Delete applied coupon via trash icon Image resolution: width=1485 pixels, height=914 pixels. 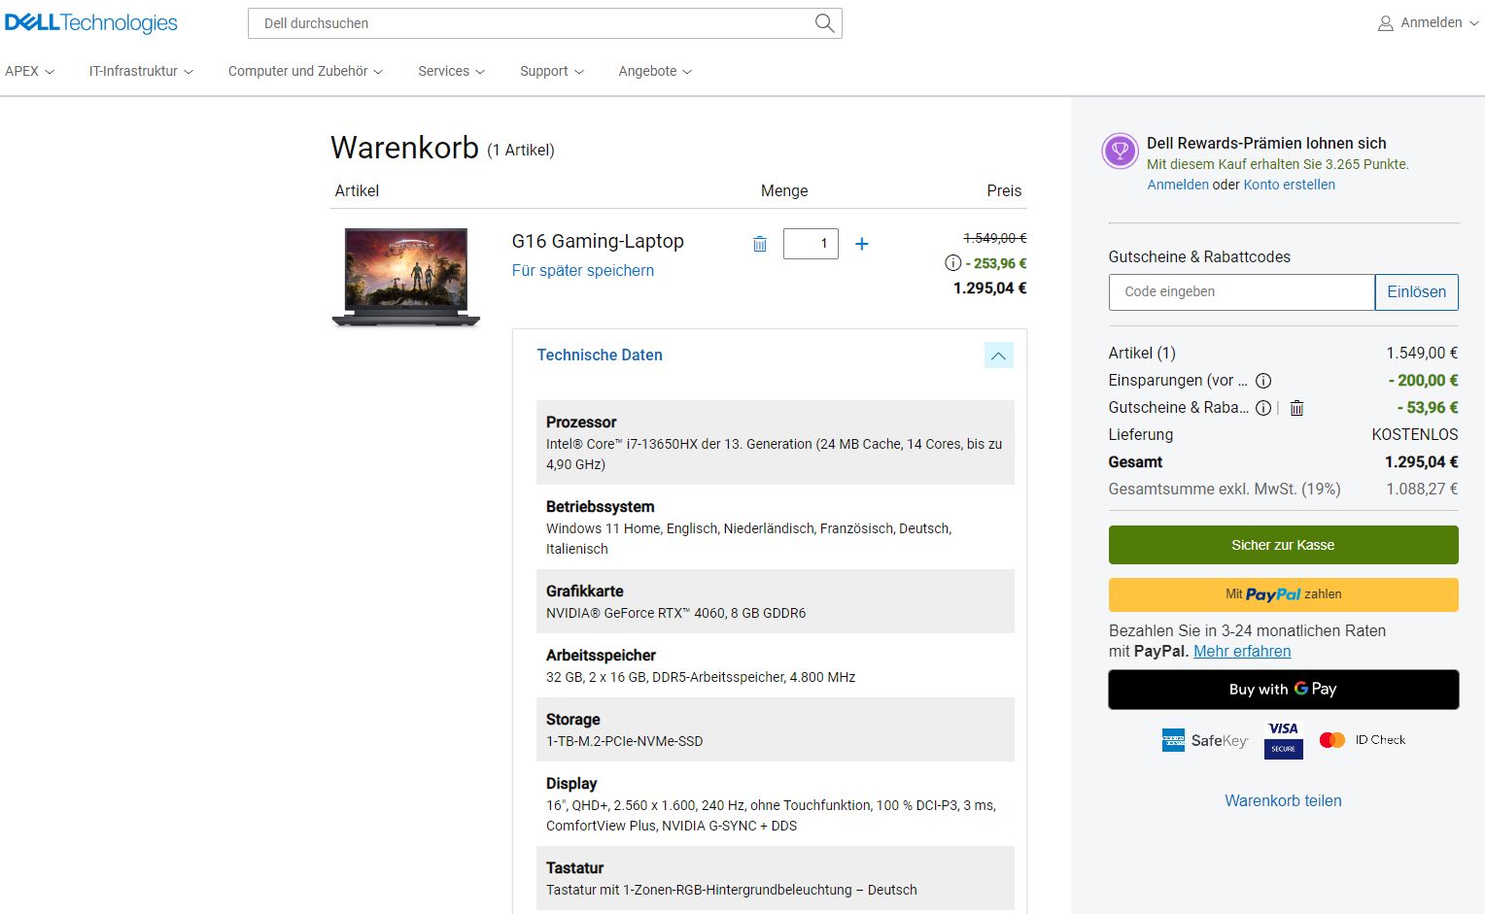coord(1296,408)
